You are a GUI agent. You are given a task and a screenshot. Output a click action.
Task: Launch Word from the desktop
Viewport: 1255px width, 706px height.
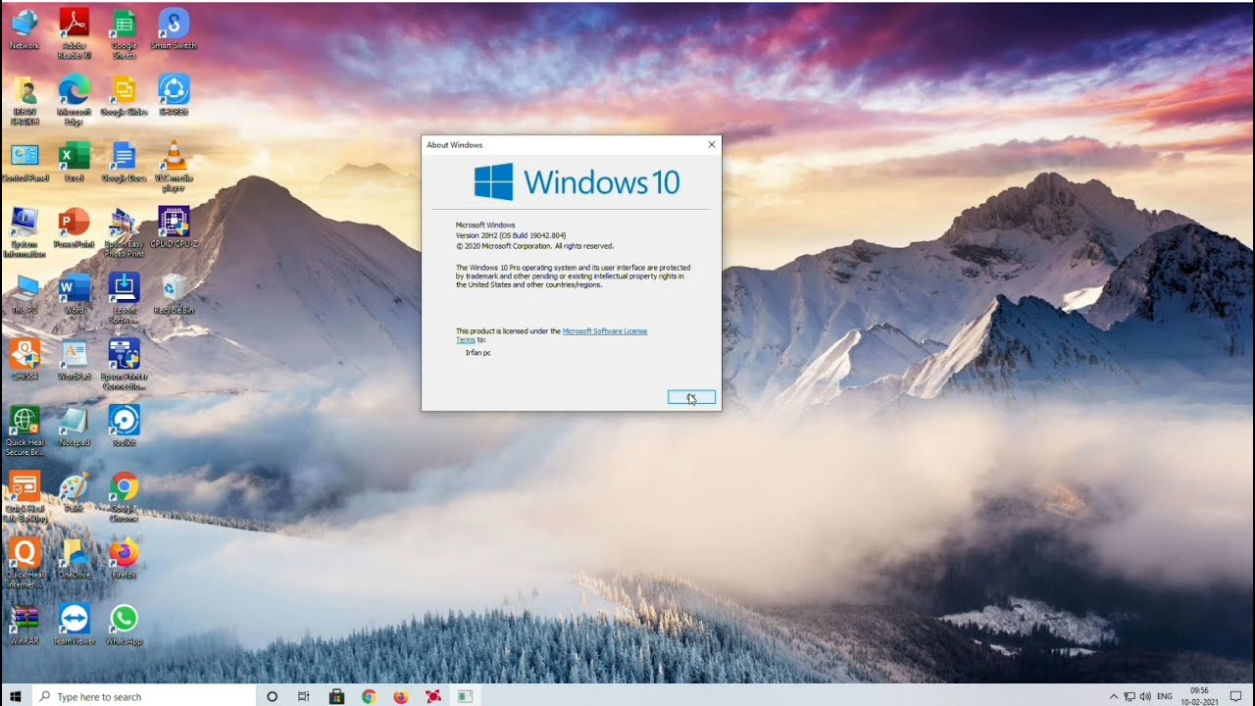click(75, 294)
